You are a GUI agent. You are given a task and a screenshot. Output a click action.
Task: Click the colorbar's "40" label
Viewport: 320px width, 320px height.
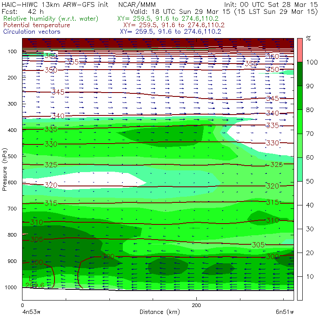(x=310, y=205)
